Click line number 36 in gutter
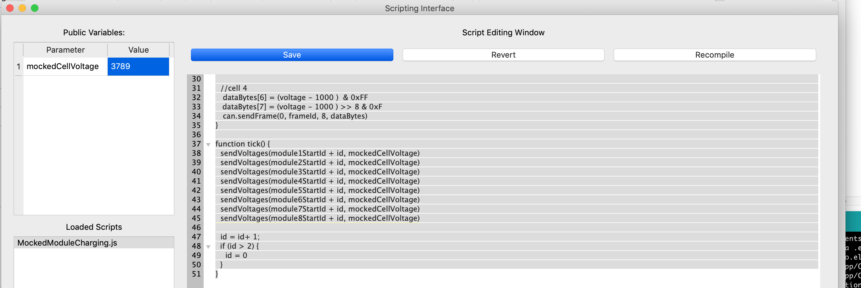 (196, 134)
